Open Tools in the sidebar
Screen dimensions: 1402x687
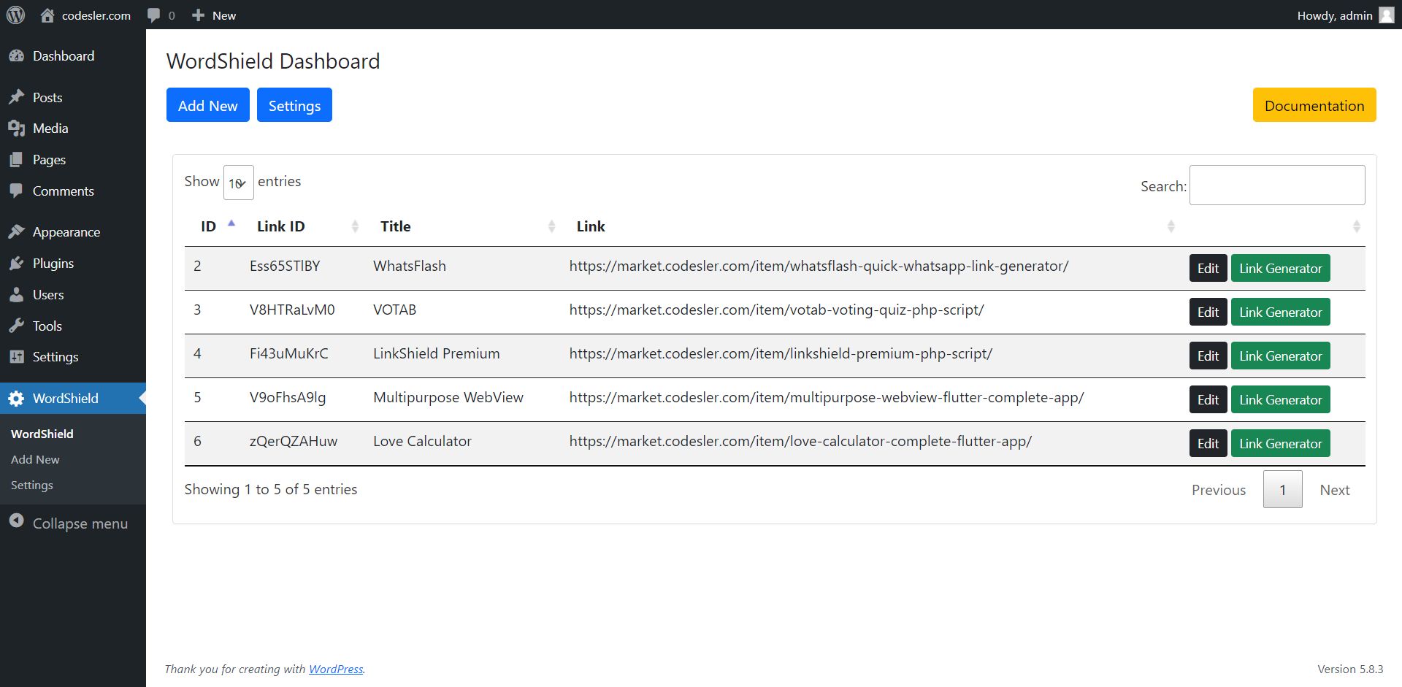tap(47, 326)
